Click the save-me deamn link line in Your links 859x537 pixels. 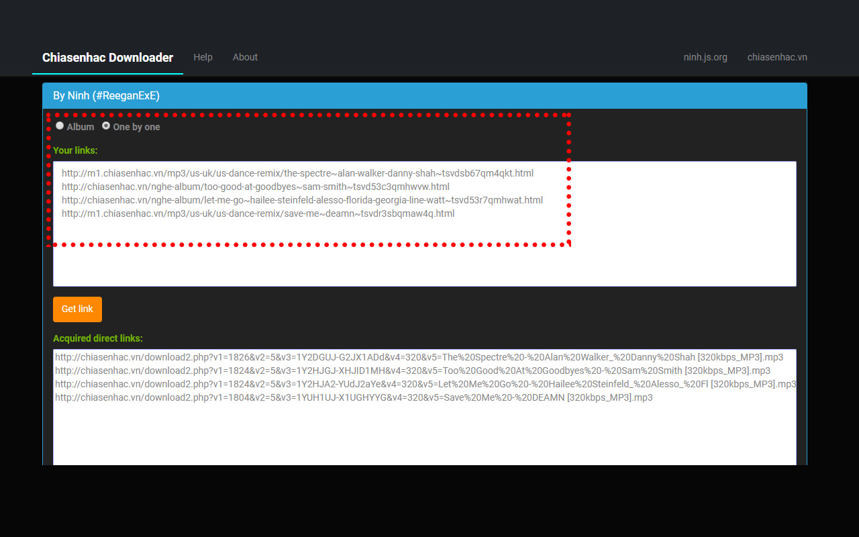[x=258, y=213]
